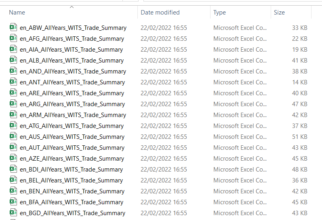Select the Excel icon next to en_BEL file

tap(13, 180)
